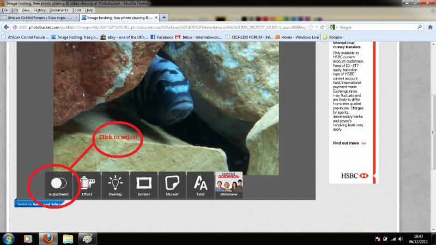This screenshot has height=245, width=436.
Task: Click inside the Google search field
Action: click(377, 27)
